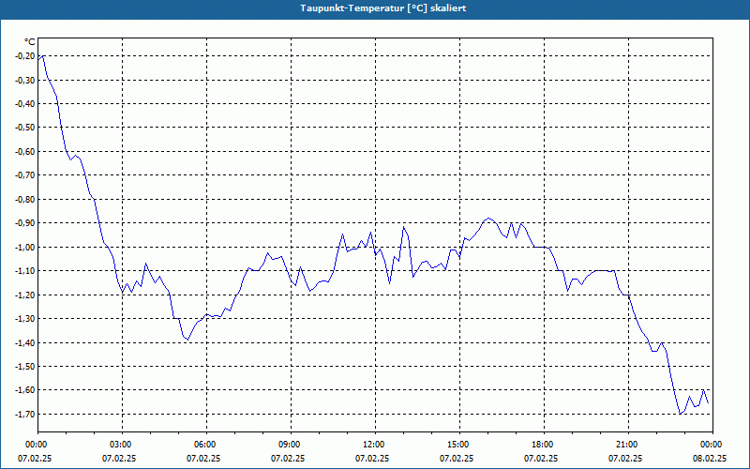This screenshot has width=750, height=469.
Task: Click the °C unit label above the y-axis
Action: pyautogui.click(x=30, y=42)
